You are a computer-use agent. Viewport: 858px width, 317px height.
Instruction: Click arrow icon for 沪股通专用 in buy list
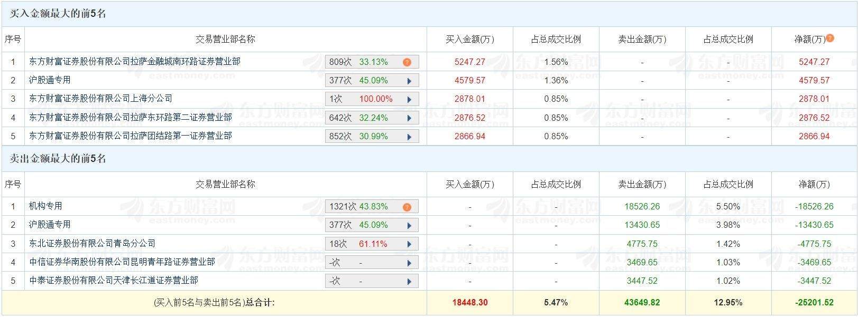[409, 81]
